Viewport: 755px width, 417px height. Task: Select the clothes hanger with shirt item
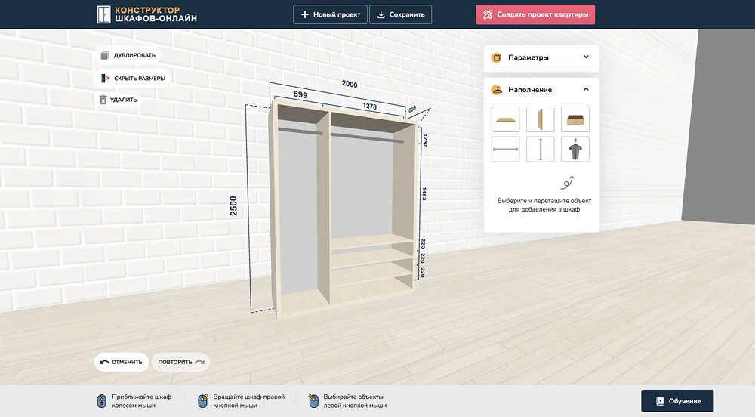[x=575, y=150]
